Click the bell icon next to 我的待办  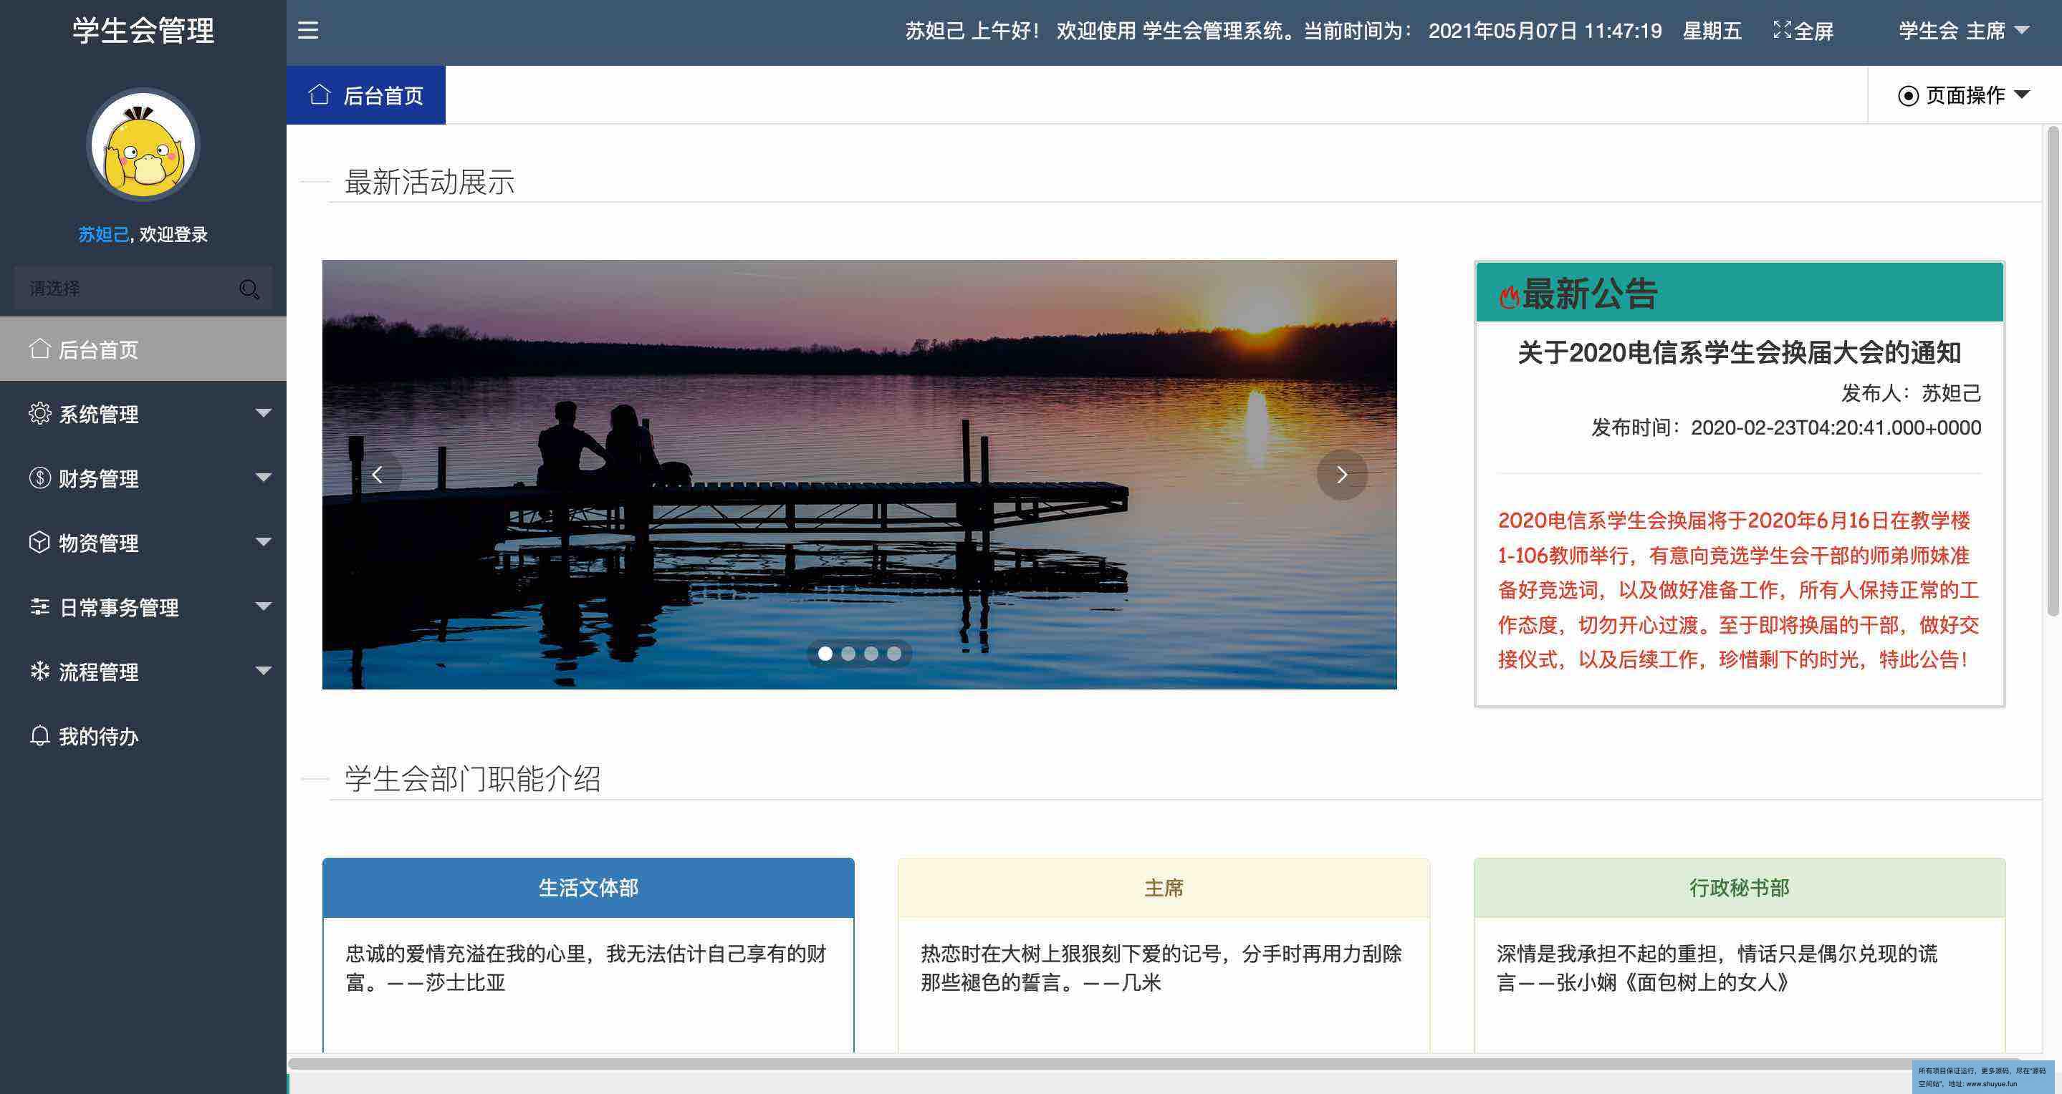coord(39,736)
